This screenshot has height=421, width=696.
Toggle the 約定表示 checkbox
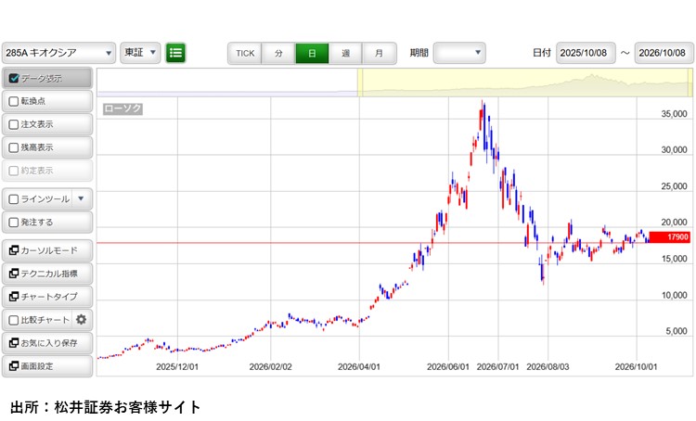tap(14, 171)
